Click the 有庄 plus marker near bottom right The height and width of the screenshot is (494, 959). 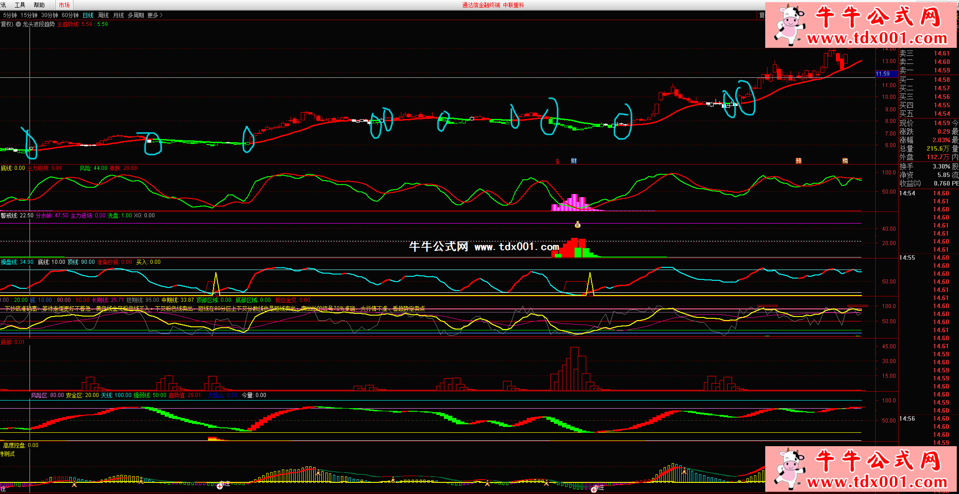click(x=593, y=490)
